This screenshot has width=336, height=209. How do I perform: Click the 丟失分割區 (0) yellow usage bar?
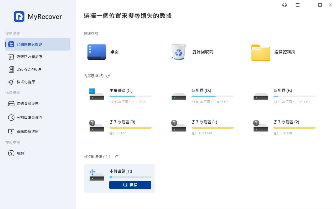(x=131, y=128)
